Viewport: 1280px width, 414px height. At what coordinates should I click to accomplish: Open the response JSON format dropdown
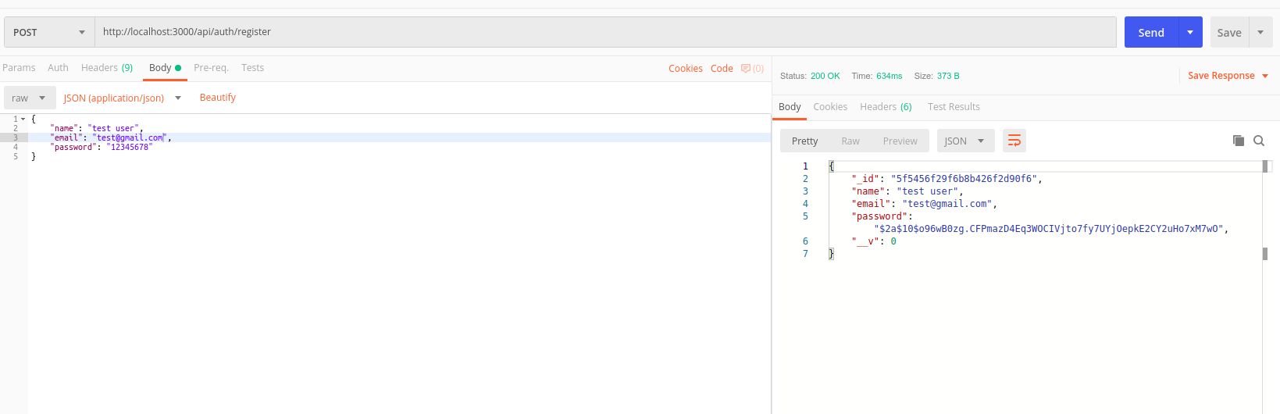965,141
